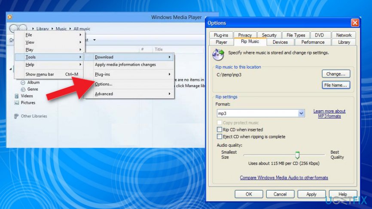The width and height of the screenshot is (372, 209).
Task: Switch to the Plug-ins tab in Options
Action: [221, 35]
